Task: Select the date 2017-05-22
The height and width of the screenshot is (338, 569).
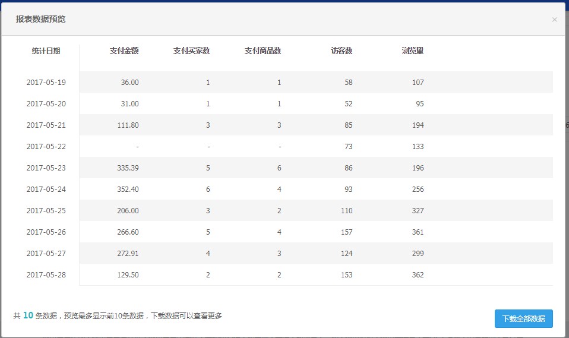Action: [x=46, y=147]
